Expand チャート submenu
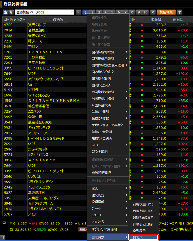 pos(108,208)
